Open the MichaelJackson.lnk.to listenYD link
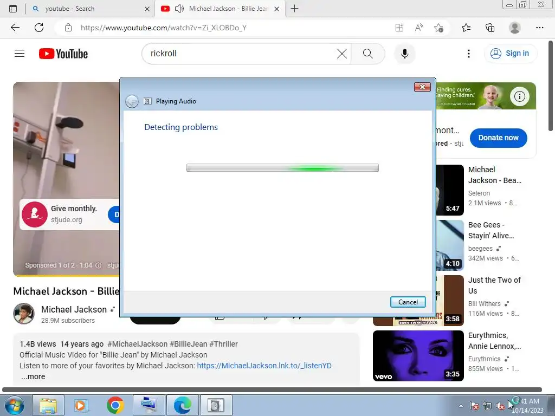 pyautogui.click(x=264, y=366)
